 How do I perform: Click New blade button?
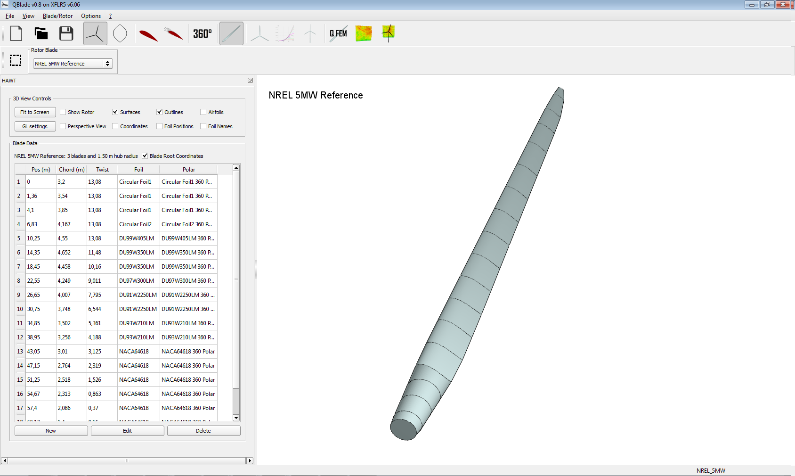click(x=51, y=431)
